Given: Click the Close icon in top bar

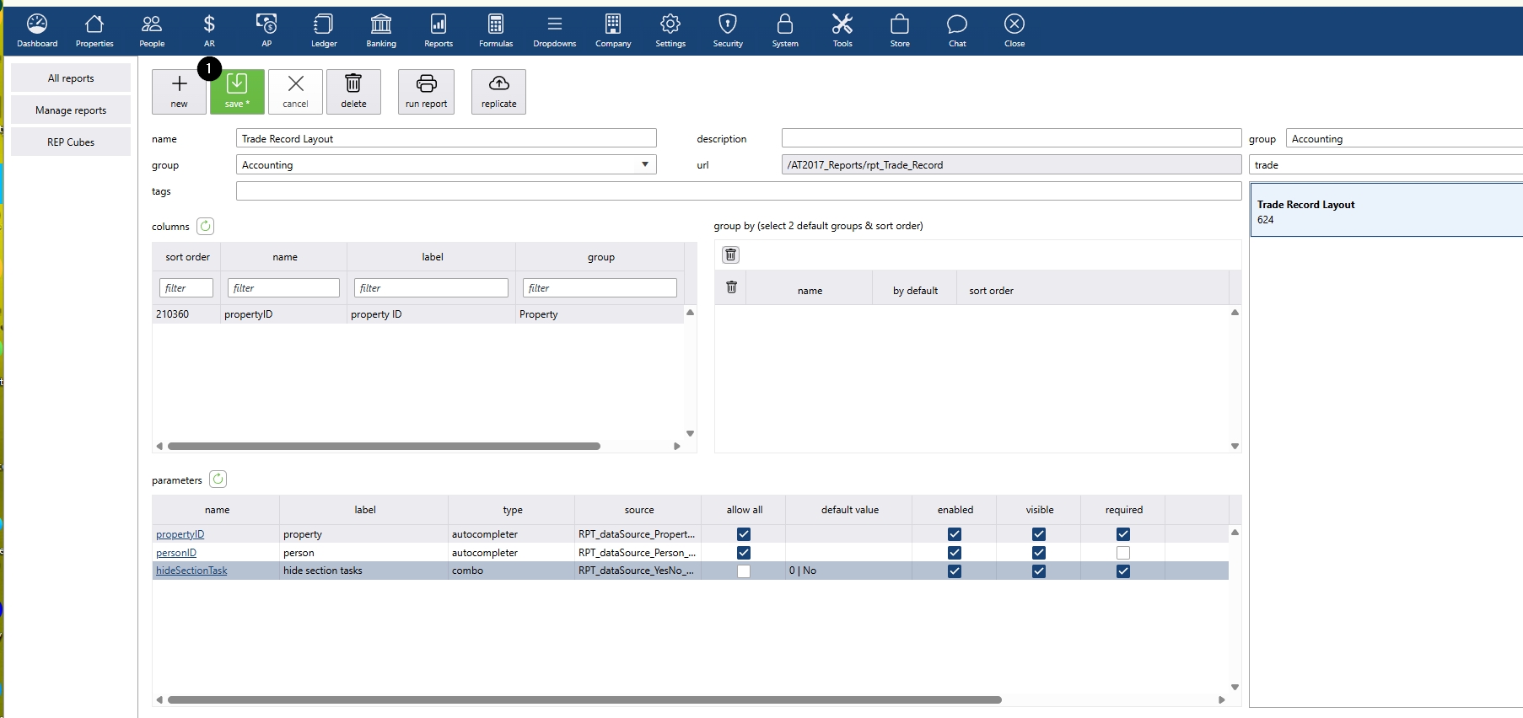Looking at the screenshot, I should tap(1014, 31).
